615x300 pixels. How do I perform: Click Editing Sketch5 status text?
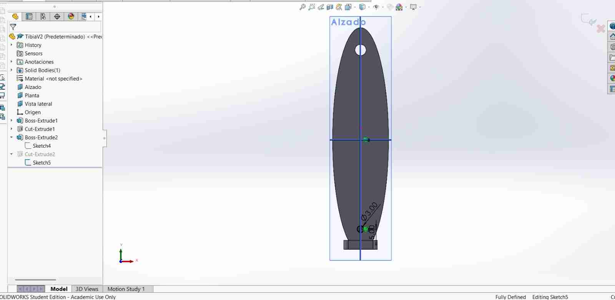[x=550, y=297]
